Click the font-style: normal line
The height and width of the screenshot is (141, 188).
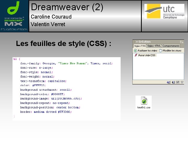pyautogui.click(x=37, y=72)
